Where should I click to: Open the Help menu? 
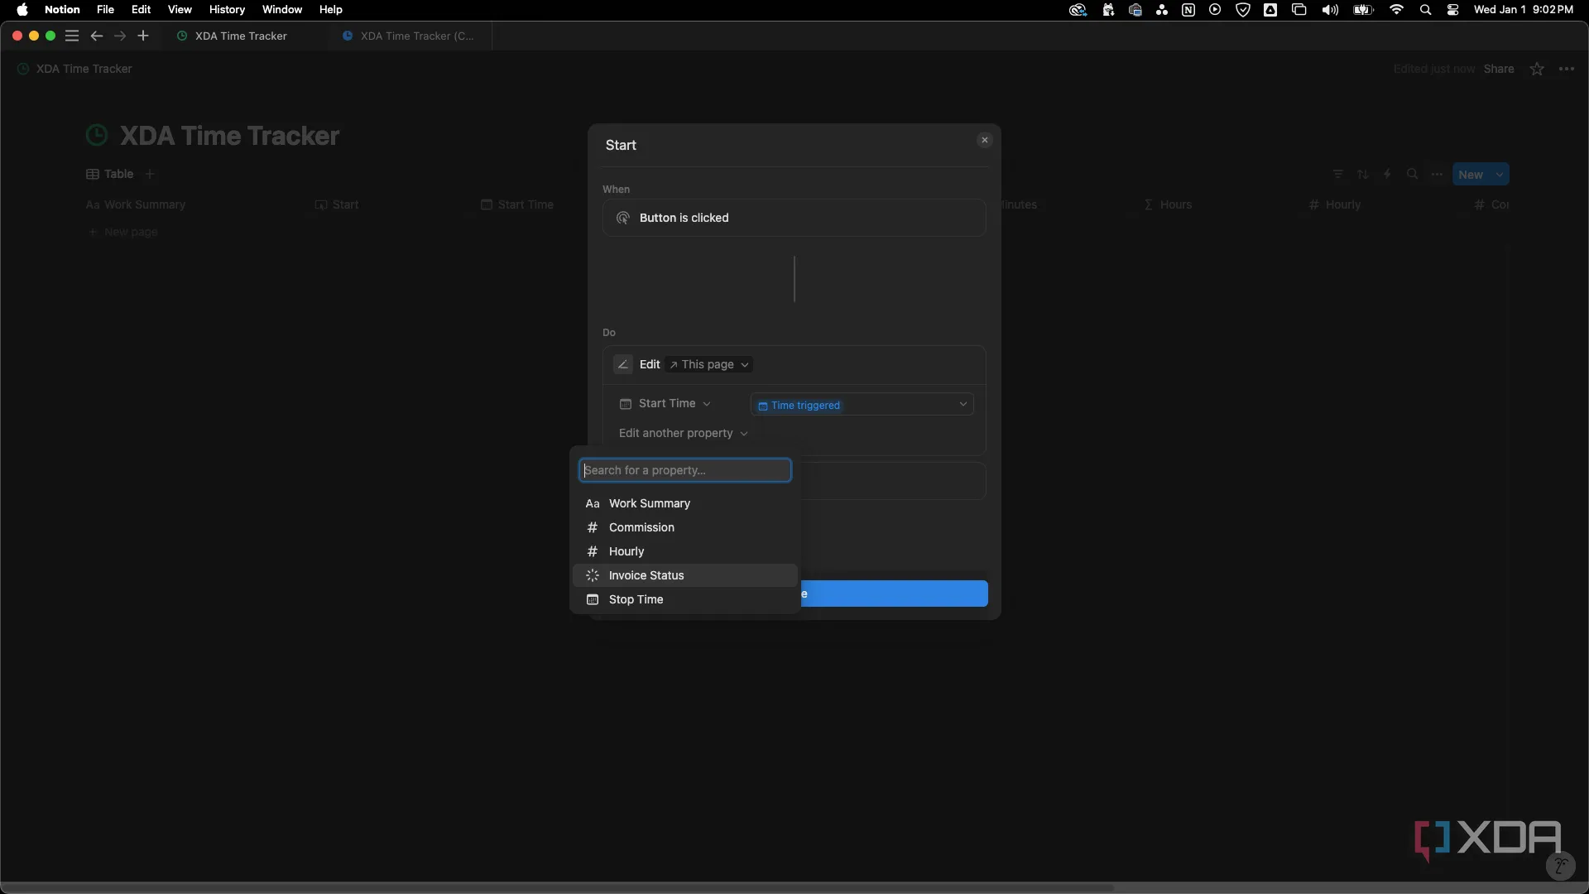point(330,10)
